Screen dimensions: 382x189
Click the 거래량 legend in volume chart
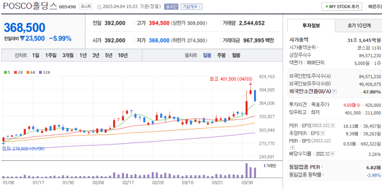[x=270, y=166]
